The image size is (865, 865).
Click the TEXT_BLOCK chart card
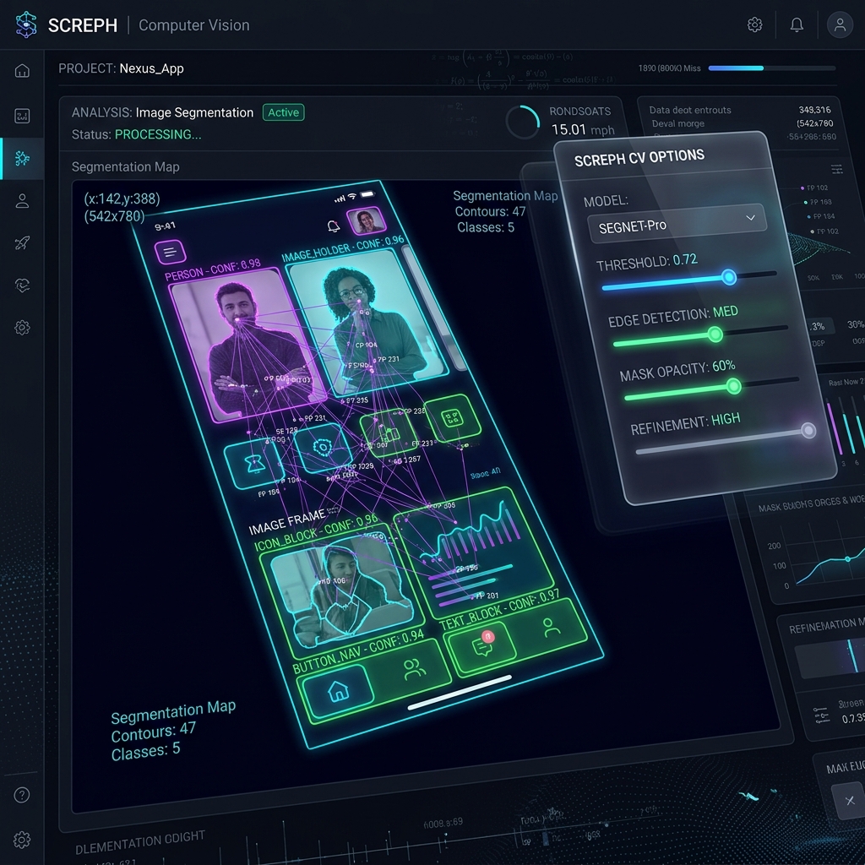coord(473,552)
